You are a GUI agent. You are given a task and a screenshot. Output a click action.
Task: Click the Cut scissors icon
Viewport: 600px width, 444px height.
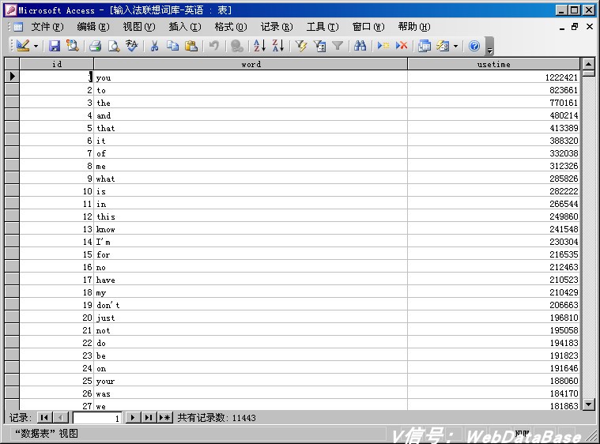pos(155,46)
